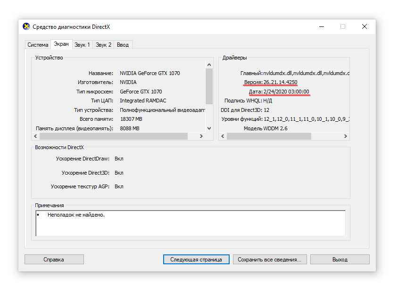Click the Название: label
The height and width of the screenshot is (286, 398).
tap(101, 73)
